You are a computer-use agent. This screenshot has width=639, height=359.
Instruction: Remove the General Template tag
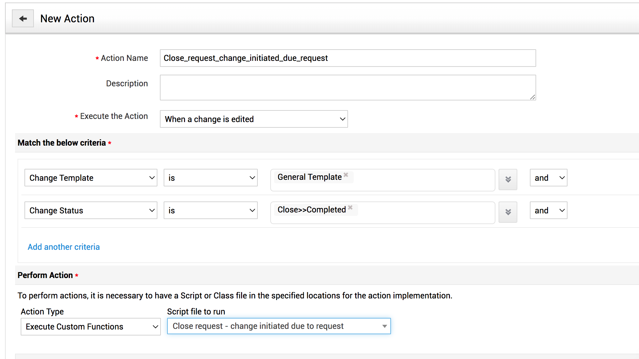coord(346,175)
